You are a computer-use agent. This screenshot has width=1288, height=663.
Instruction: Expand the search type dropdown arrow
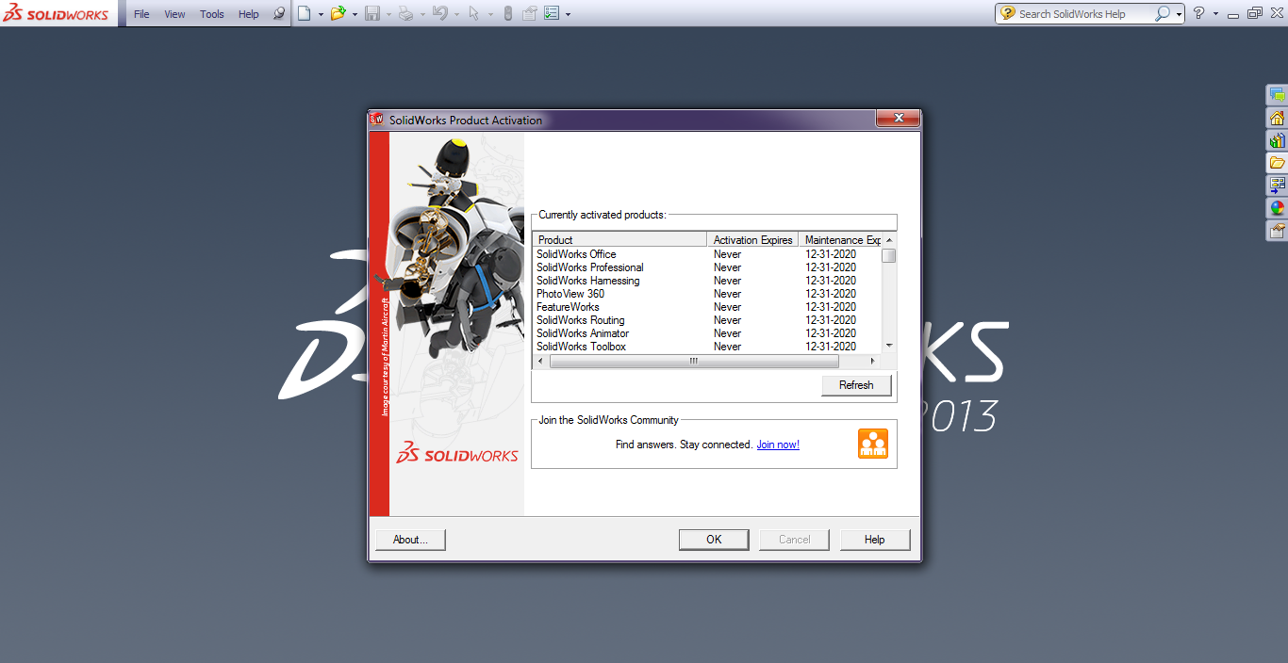point(1179,14)
